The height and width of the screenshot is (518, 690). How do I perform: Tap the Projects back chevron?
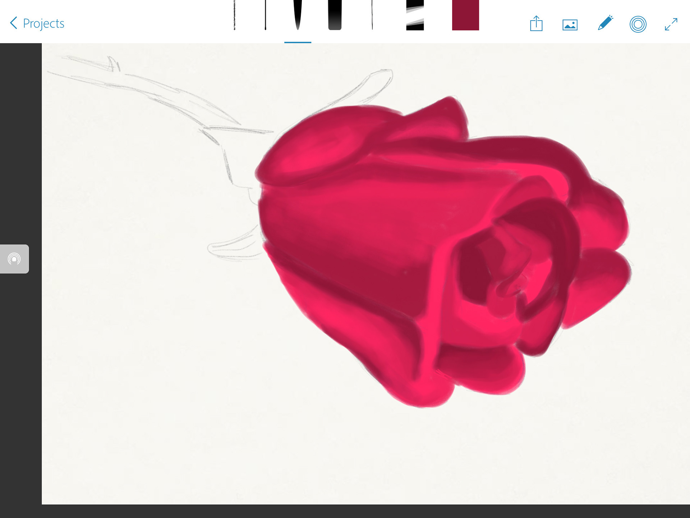pos(13,23)
